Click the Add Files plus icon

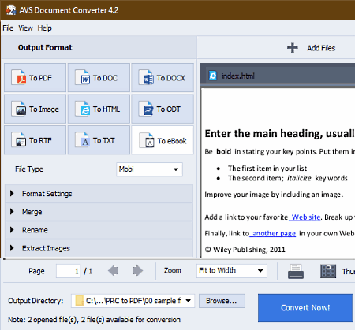point(293,48)
